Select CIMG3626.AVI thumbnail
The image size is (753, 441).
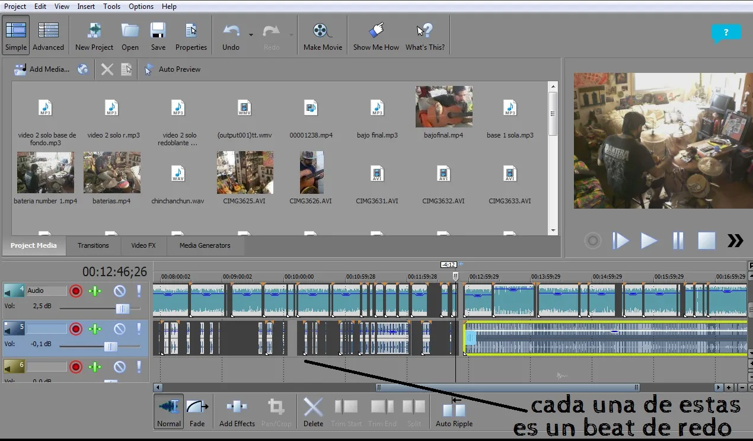311,172
